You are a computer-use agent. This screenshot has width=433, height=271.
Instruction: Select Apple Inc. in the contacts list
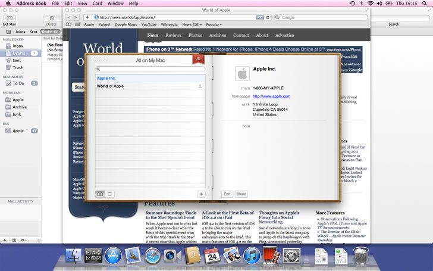150,78
